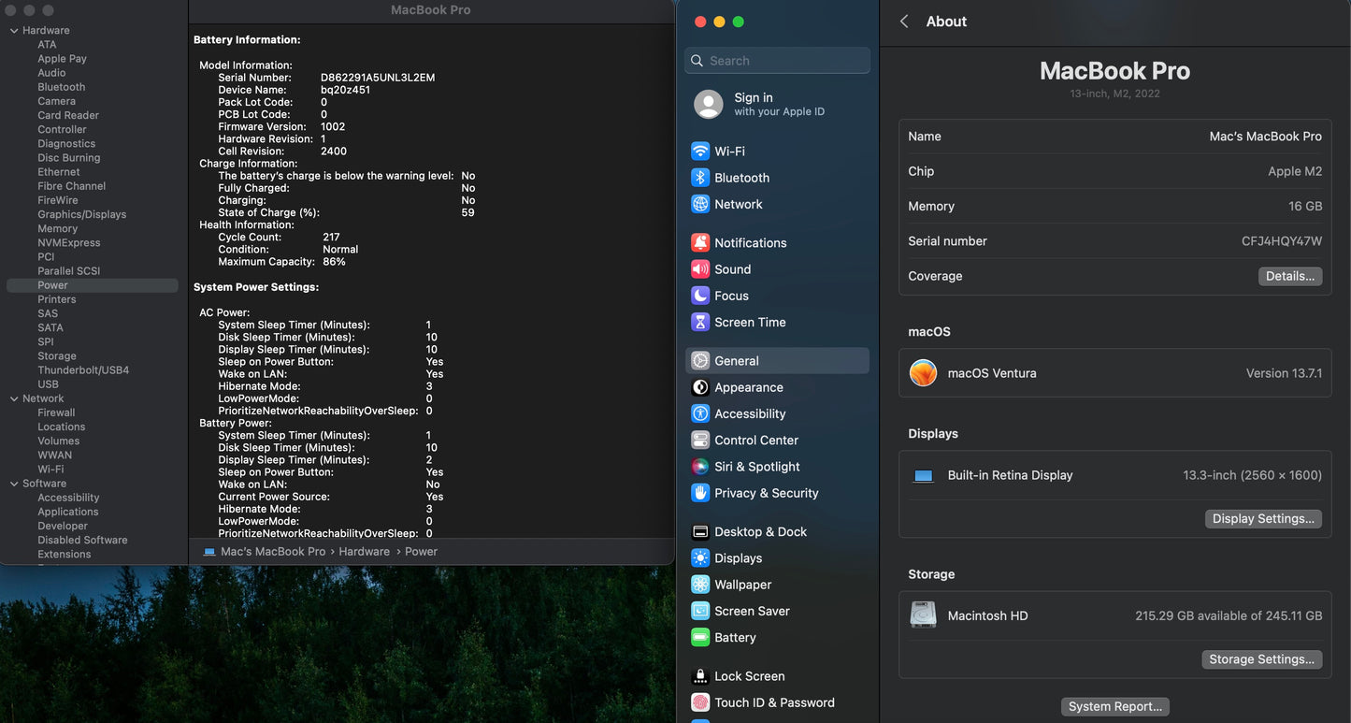Click Version 13.7.1 text

(x=1284, y=373)
